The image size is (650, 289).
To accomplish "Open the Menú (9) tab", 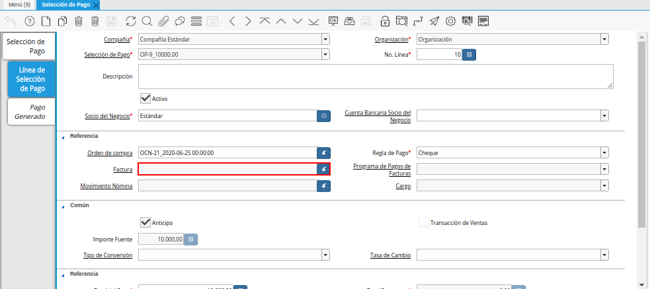I will pos(19,5).
